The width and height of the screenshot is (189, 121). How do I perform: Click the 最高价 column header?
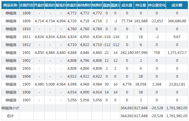pos(50,5)
